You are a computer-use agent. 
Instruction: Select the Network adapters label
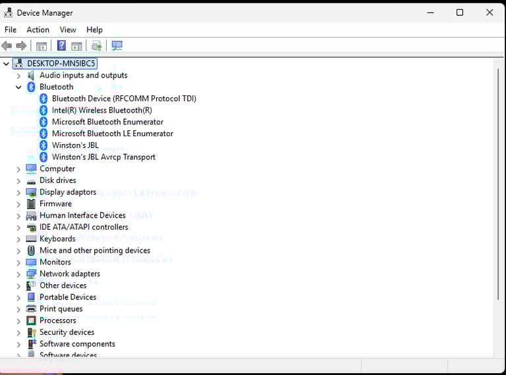pos(70,274)
